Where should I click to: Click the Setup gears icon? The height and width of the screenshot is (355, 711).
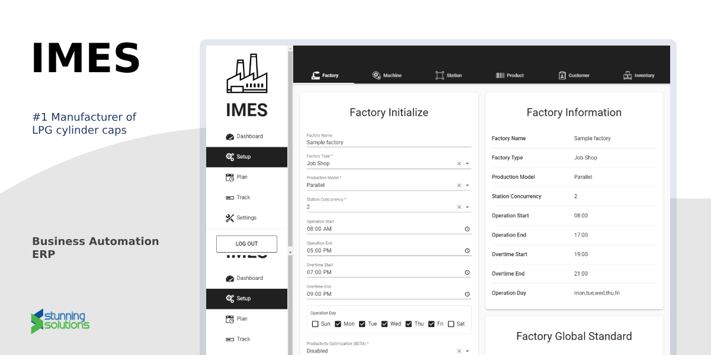(x=230, y=157)
